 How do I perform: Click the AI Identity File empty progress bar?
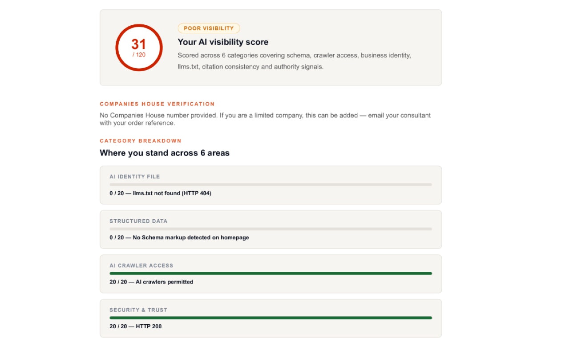tap(271, 185)
